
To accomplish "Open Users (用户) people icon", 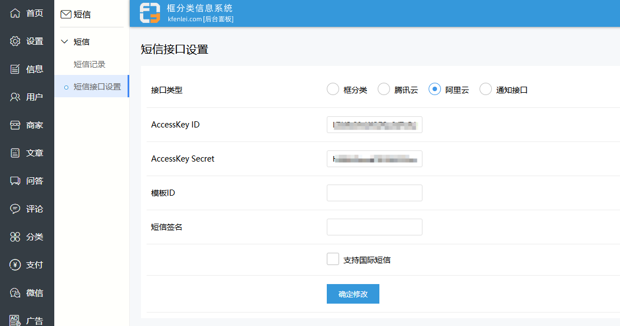I will pyautogui.click(x=15, y=97).
